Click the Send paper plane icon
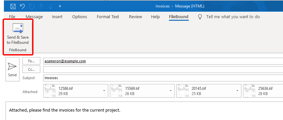Viewport: 283px width, 120px height. pos(12,67)
